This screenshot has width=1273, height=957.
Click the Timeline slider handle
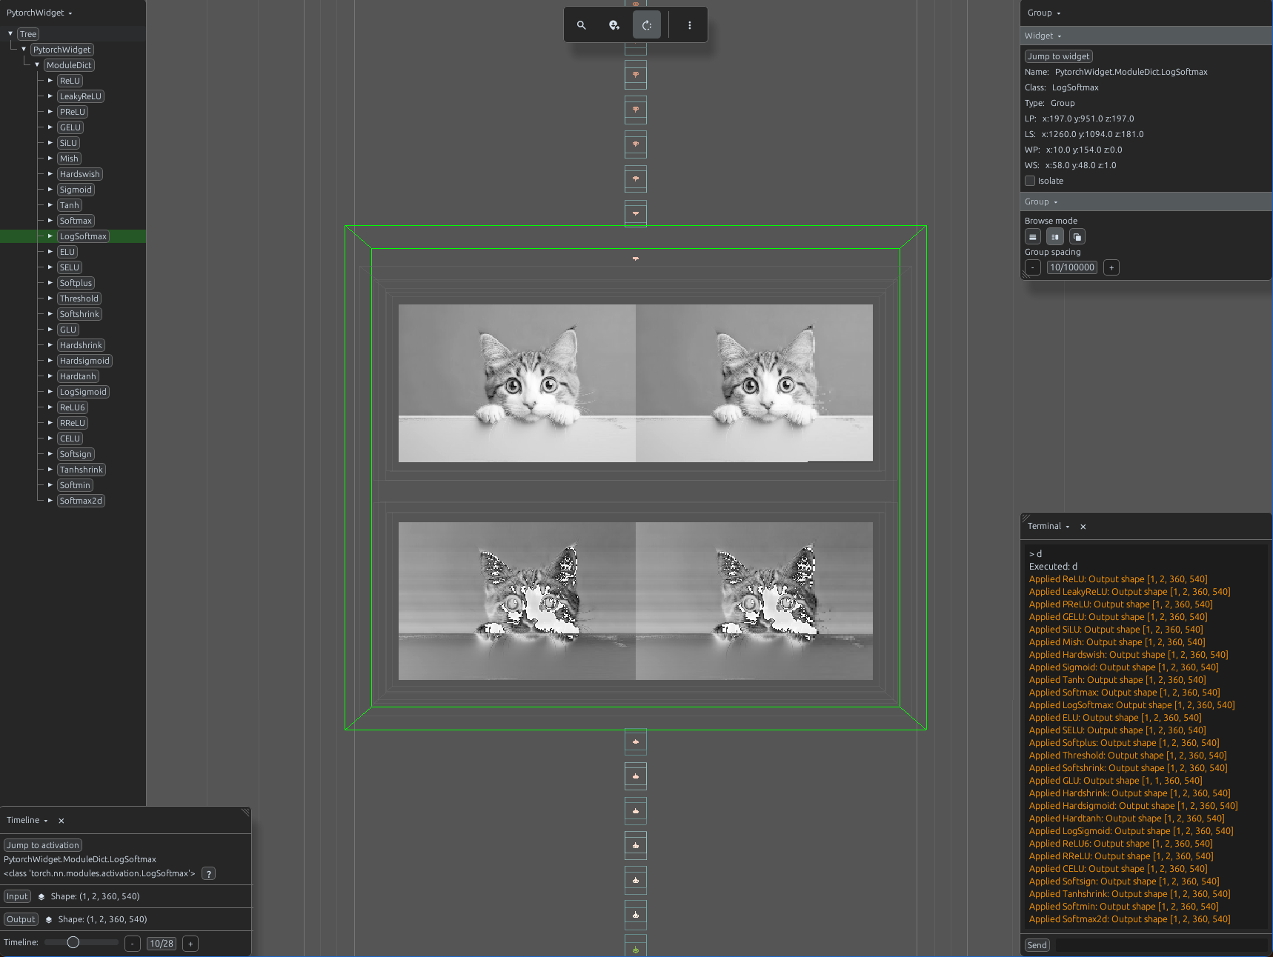(73, 943)
